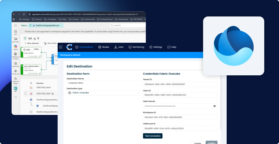The height and width of the screenshot is (144, 279).
Task: Open the sidebar more options ellipsis
Action: coord(15,97)
